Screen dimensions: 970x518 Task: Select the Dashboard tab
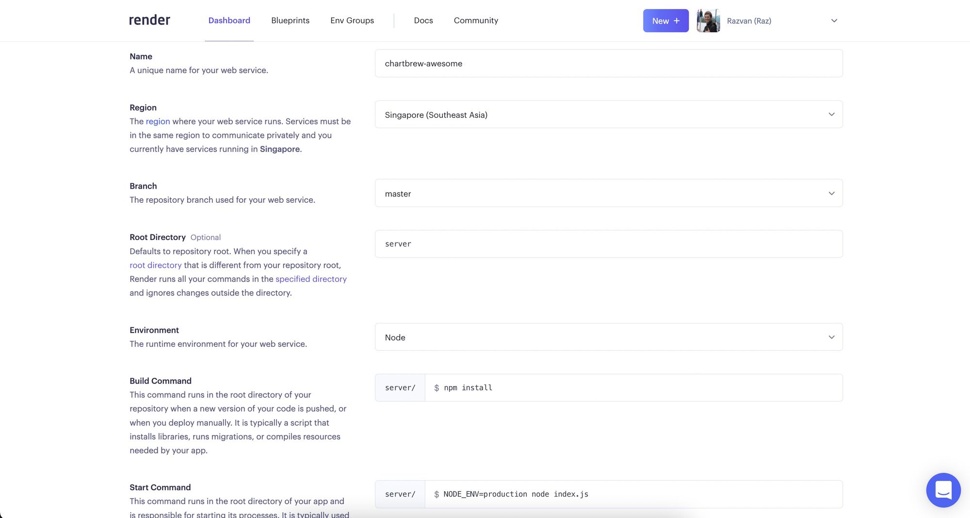coord(229,20)
